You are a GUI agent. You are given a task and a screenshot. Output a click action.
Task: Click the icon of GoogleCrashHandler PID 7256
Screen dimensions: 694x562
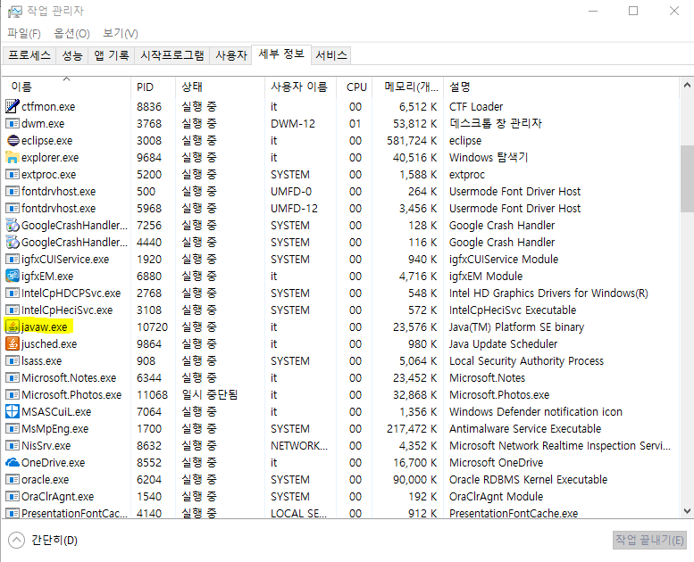click(x=13, y=225)
